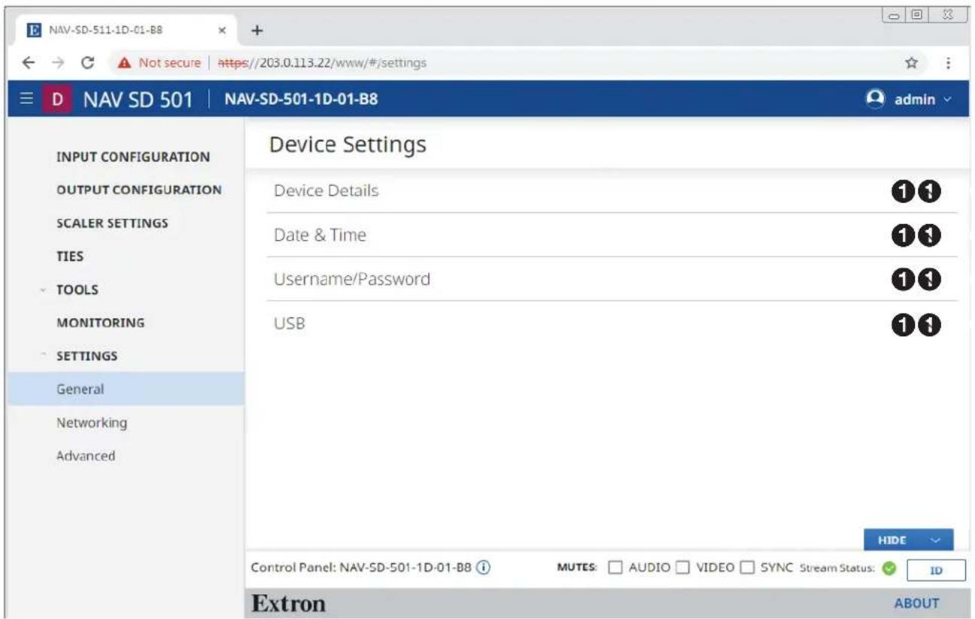
Task: Open INPUT CONFIGURATION page
Action: pos(133,157)
